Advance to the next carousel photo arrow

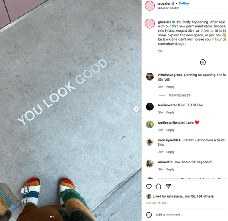pos(136,109)
